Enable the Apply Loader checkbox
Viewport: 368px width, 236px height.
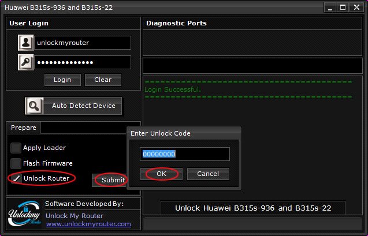16,148
